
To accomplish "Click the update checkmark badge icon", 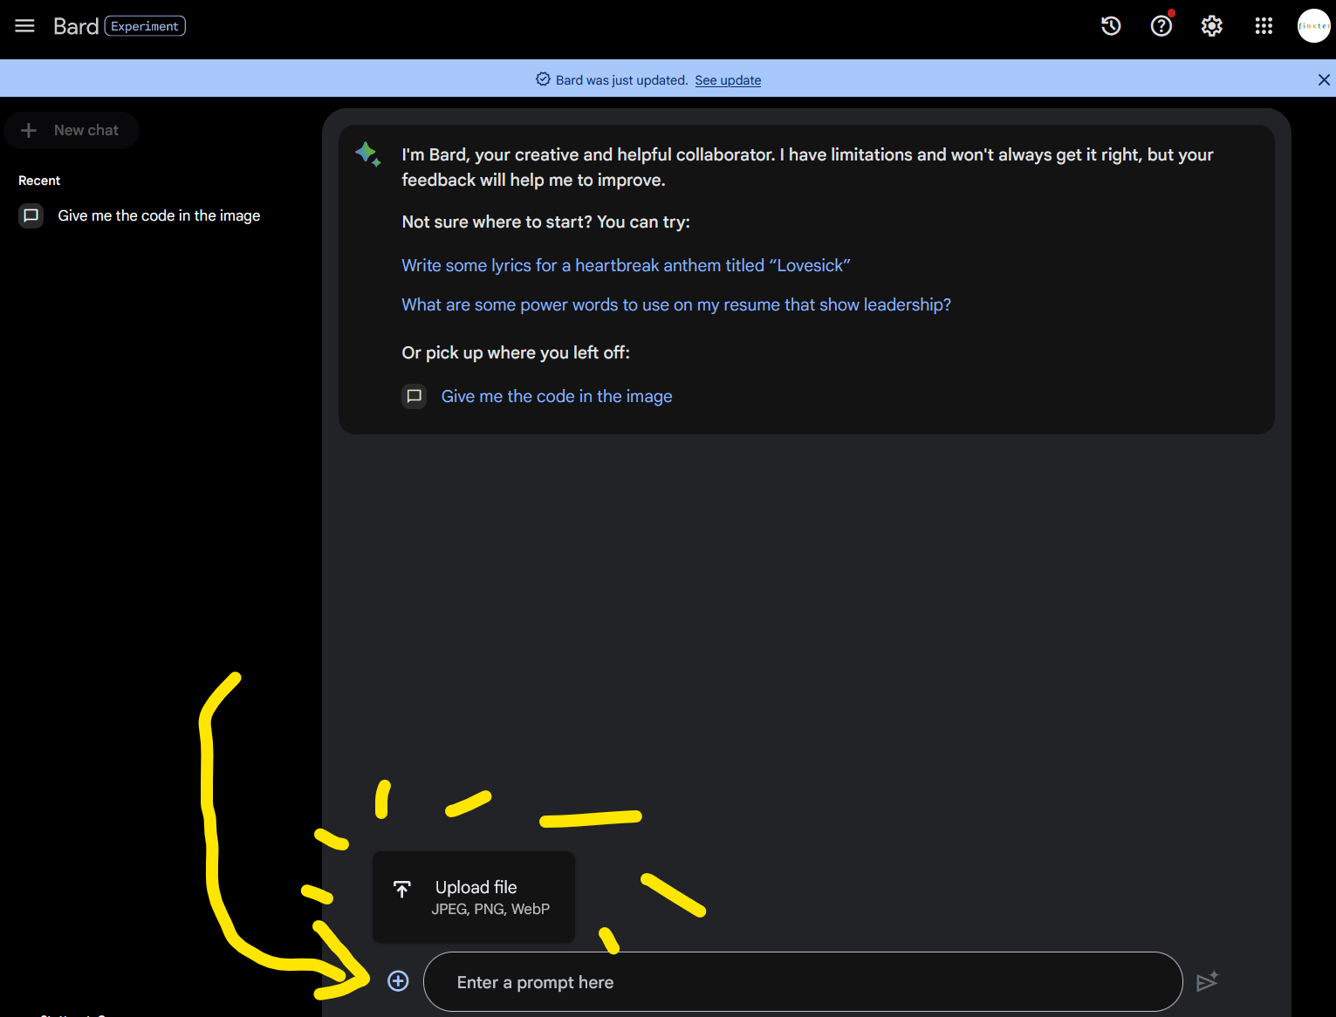I will pos(543,79).
